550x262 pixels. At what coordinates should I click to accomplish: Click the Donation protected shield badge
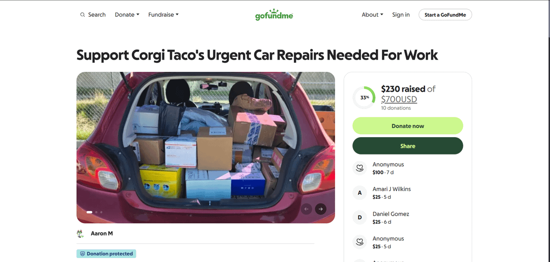coord(106,253)
